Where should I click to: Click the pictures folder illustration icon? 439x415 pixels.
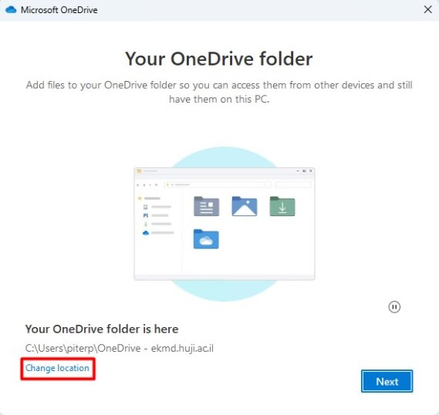tap(245, 206)
